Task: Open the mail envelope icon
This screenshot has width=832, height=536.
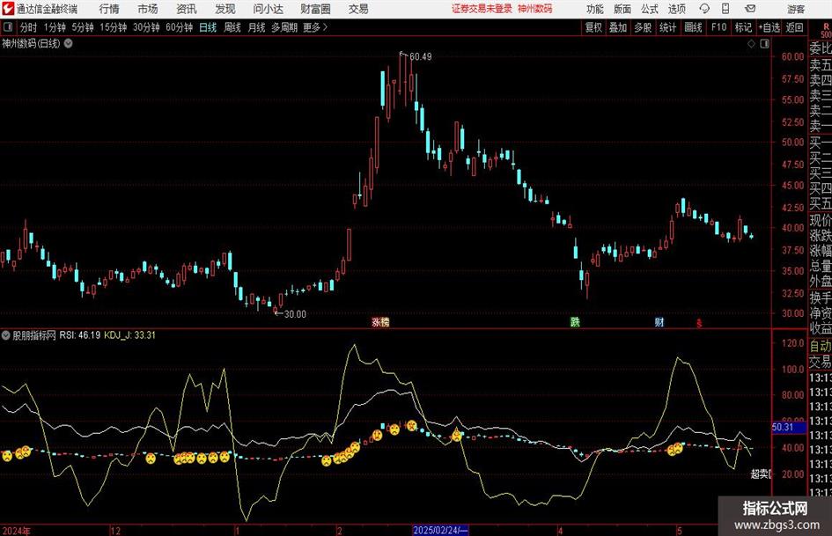Action: (750, 9)
